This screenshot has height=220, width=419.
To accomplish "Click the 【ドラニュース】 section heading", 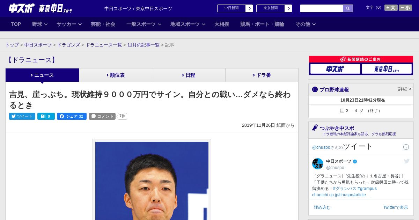I will click(x=31, y=60).
